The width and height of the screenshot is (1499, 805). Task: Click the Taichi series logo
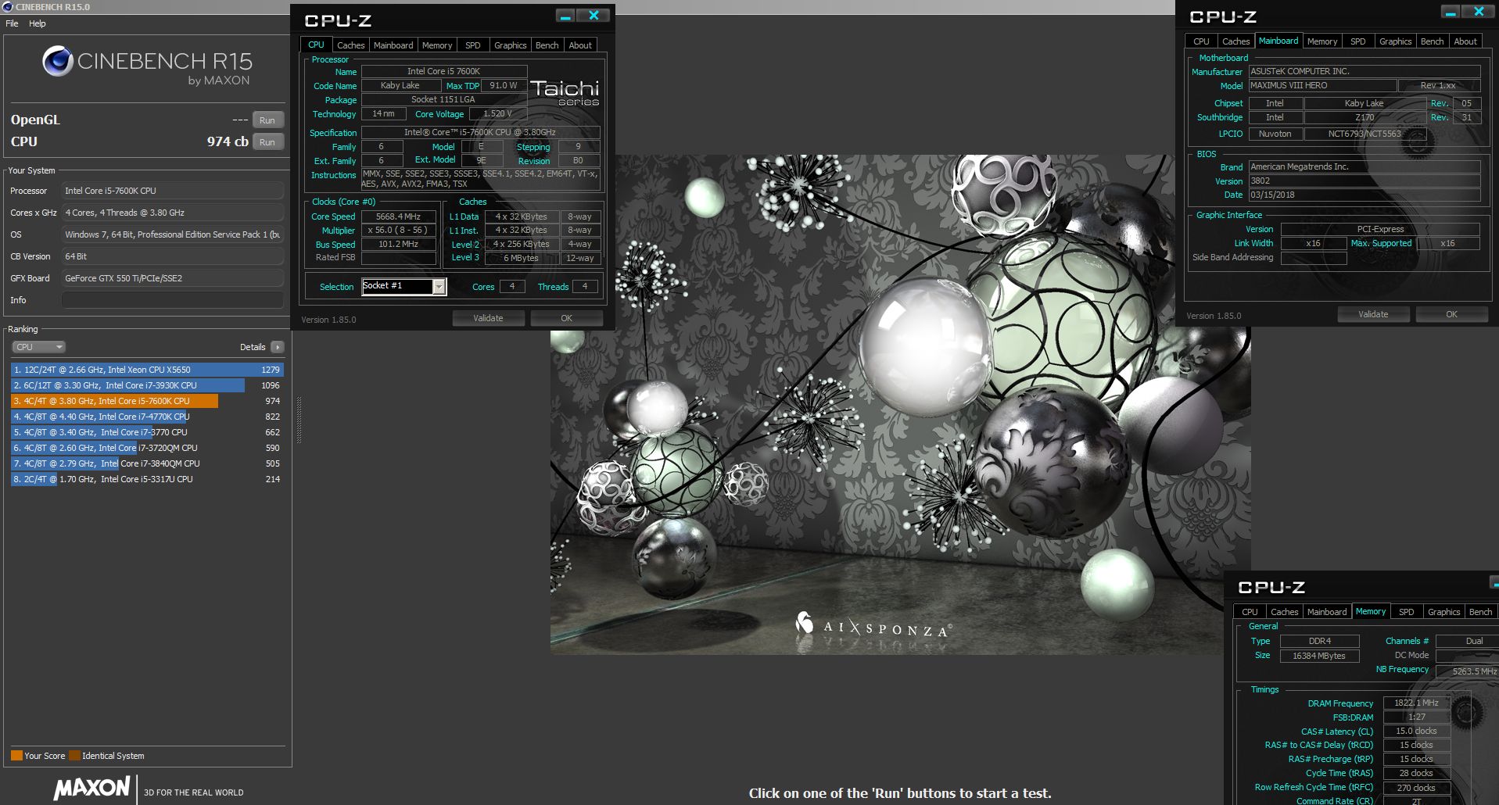point(565,92)
